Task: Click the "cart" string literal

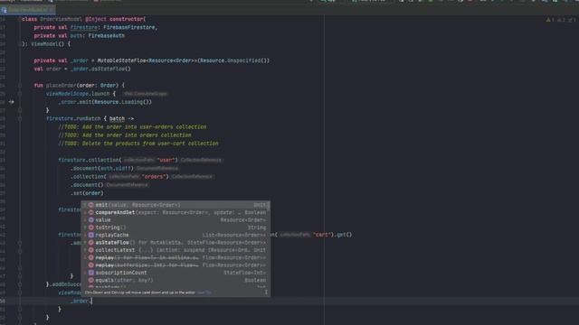Action: click(x=322, y=235)
